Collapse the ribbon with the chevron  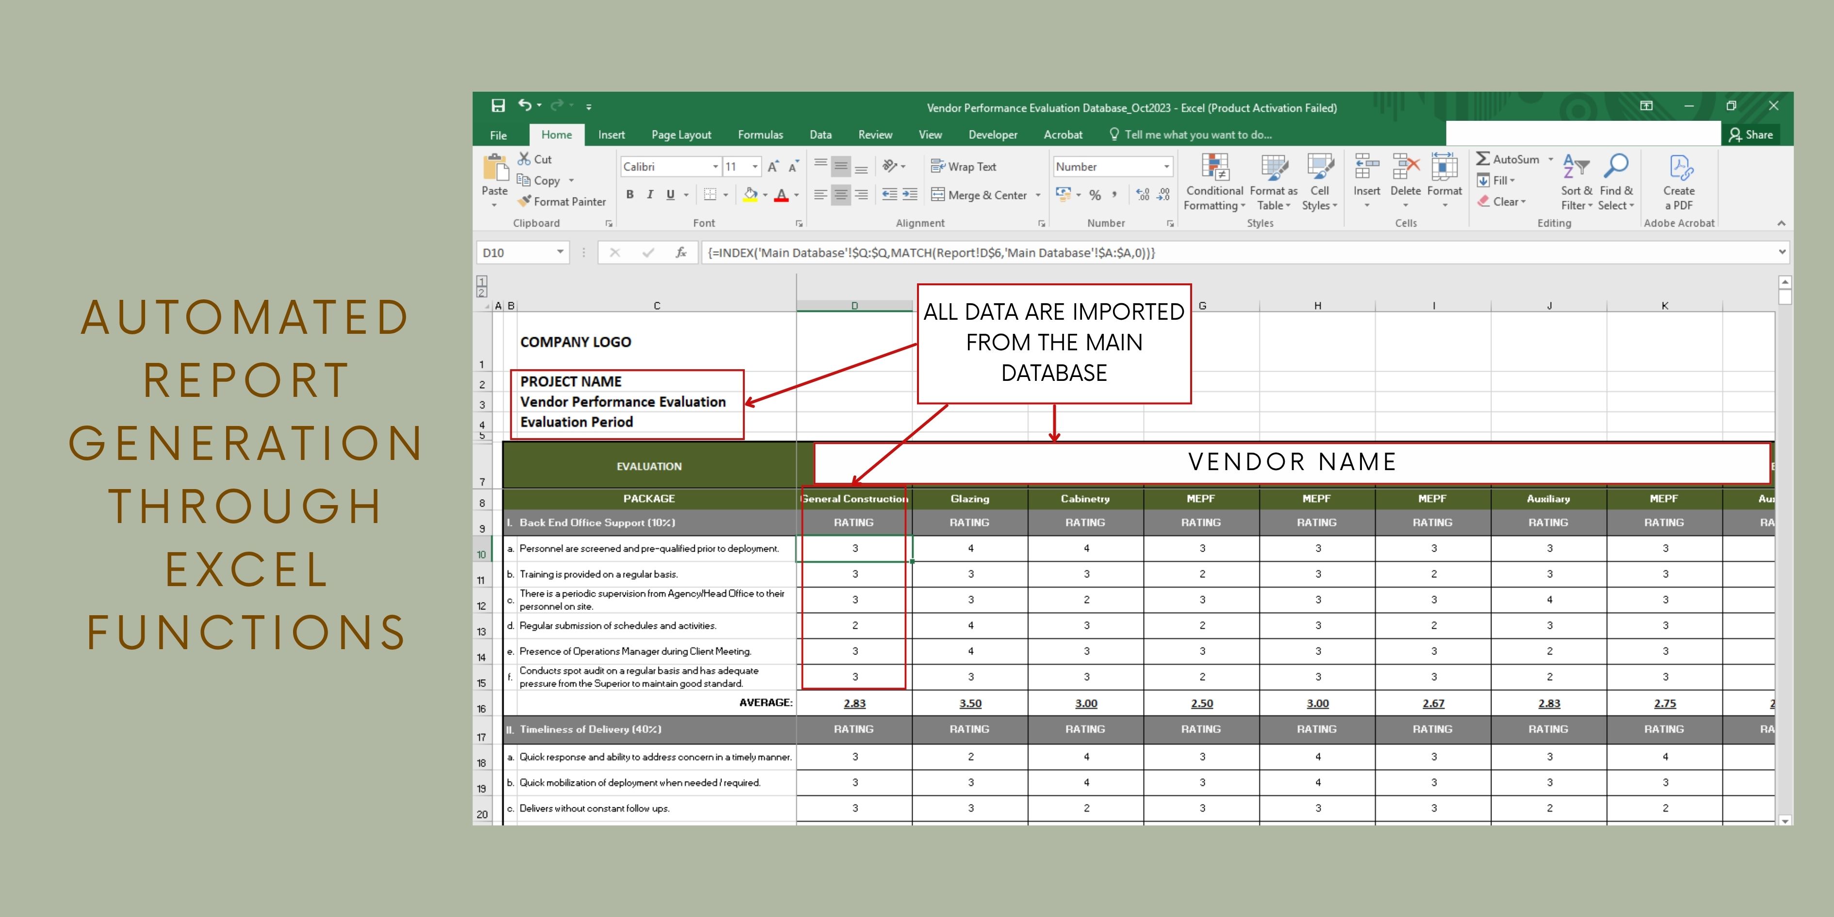pyautogui.click(x=1781, y=223)
